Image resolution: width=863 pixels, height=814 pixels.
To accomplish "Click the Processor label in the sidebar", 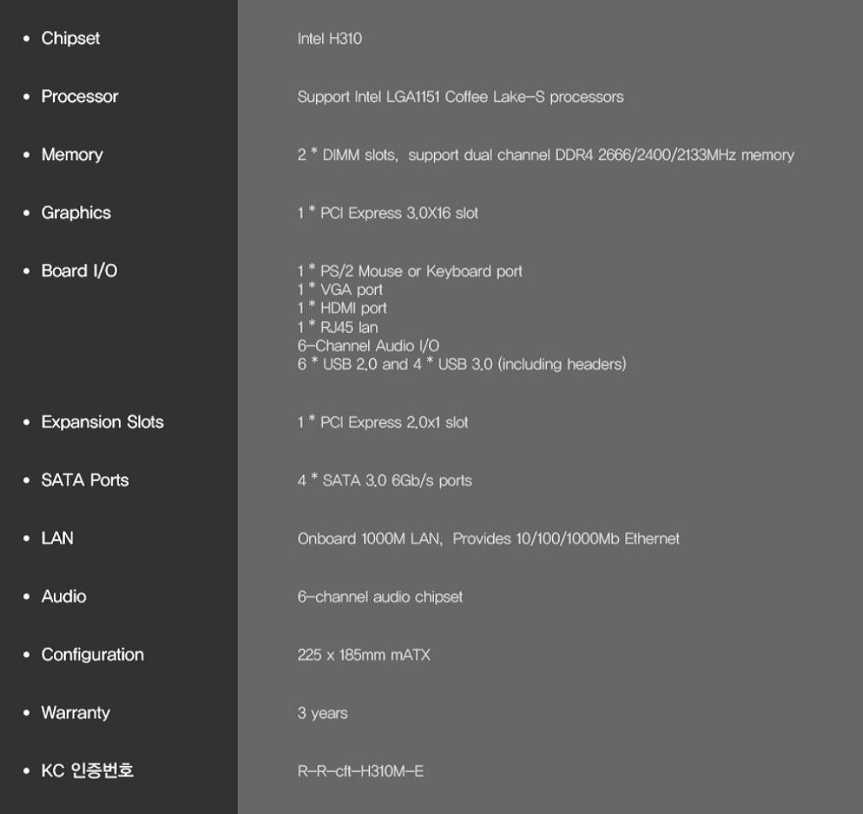I will tap(79, 97).
